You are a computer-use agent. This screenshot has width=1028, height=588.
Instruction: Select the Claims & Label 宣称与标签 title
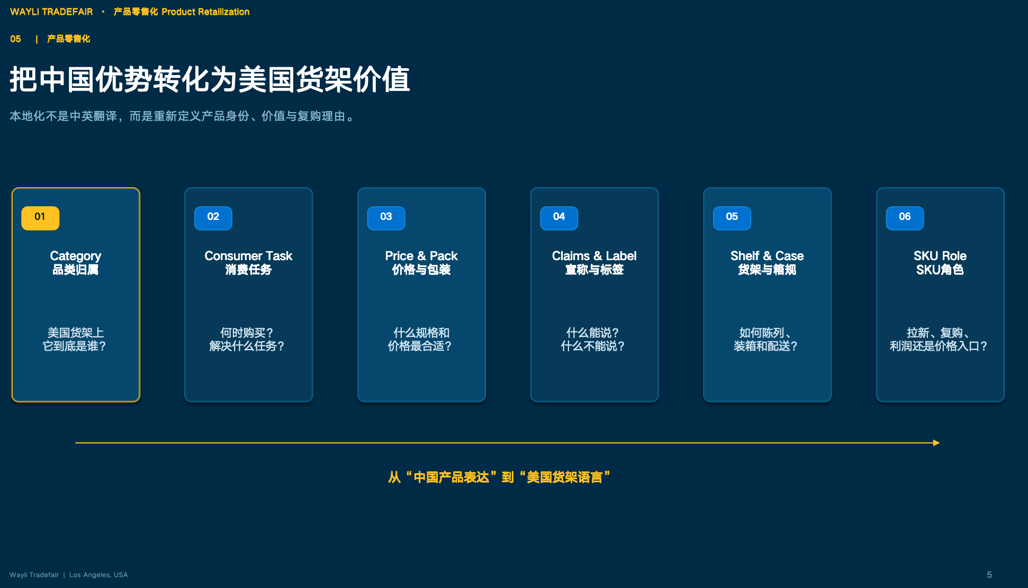pos(594,263)
